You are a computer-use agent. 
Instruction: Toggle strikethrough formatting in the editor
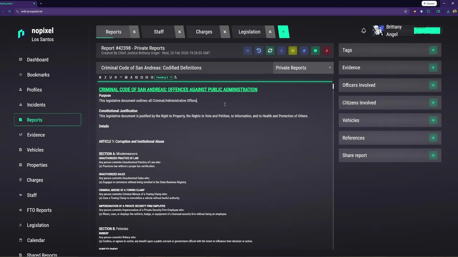116,77
